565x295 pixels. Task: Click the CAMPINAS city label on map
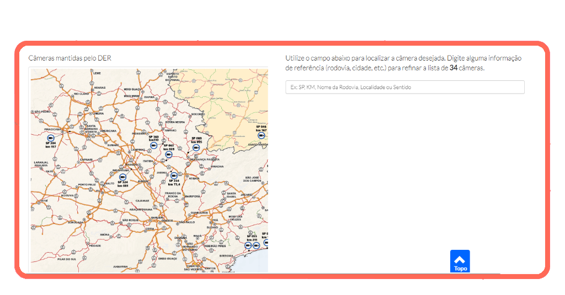(x=138, y=150)
